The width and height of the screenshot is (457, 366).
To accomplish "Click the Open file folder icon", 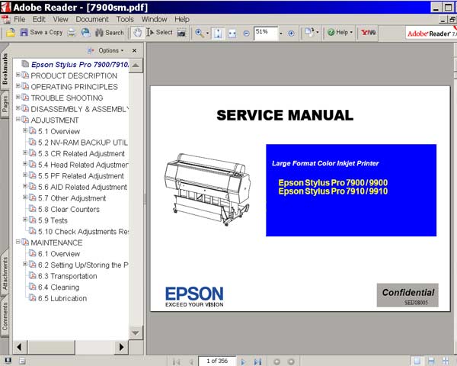I will tap(11, 32).
